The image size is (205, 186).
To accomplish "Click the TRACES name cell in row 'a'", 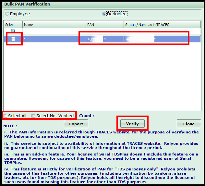I will (162, 39).
